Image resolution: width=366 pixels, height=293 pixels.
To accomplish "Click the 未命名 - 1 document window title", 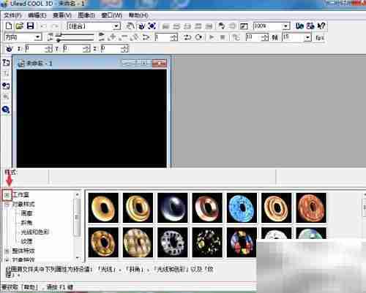I will click(x=39, y=64).
